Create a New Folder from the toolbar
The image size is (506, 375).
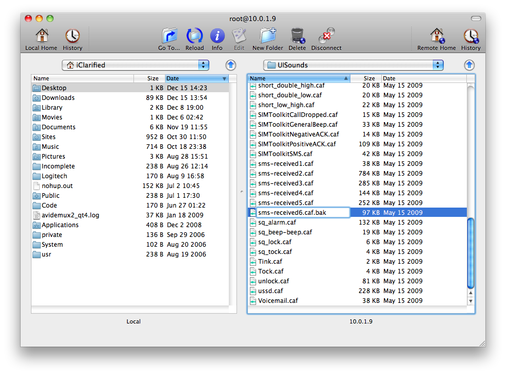coord(267,37)
